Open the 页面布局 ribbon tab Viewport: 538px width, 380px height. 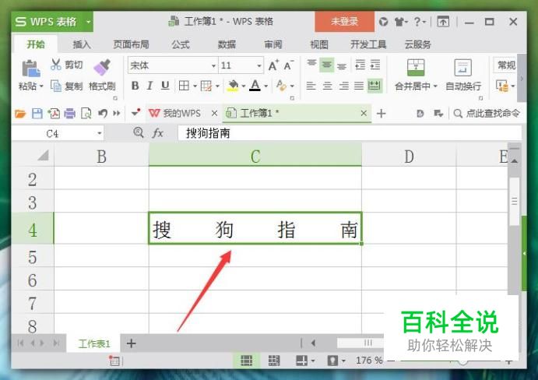(x=131, y=44)
